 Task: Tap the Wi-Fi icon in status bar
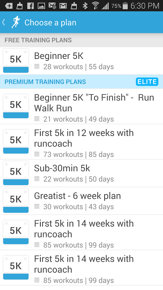pyautogui.click(x=95, y=6)
